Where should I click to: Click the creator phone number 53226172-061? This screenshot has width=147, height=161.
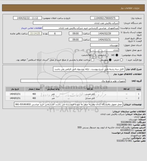(124, 141)
